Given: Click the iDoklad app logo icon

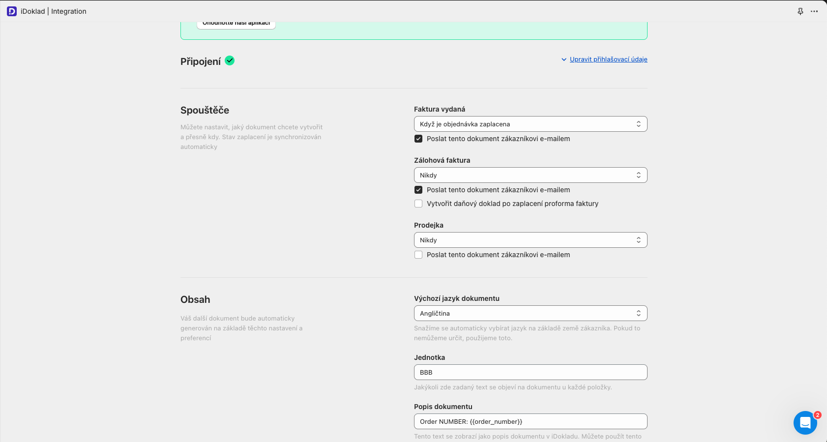Looking at the screenshot, I should click(x=12, y=11).
